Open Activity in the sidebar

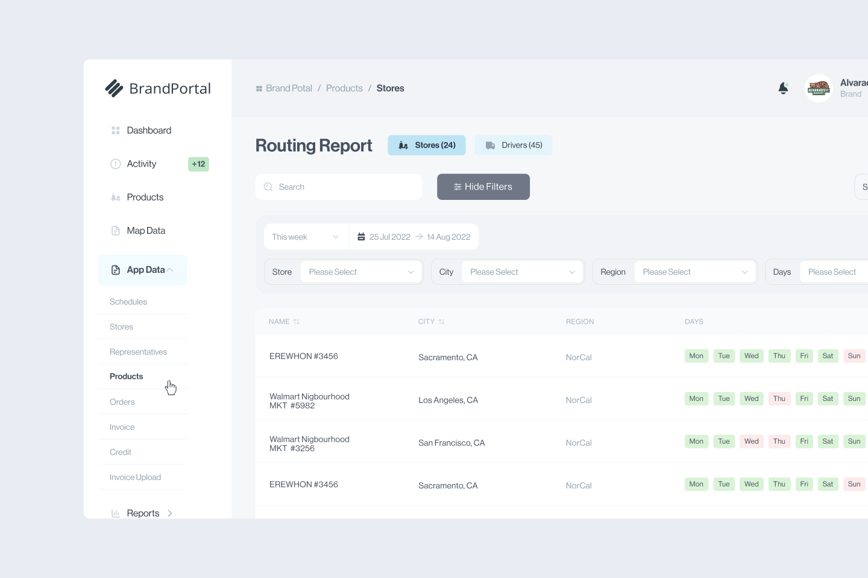(142, 164)
